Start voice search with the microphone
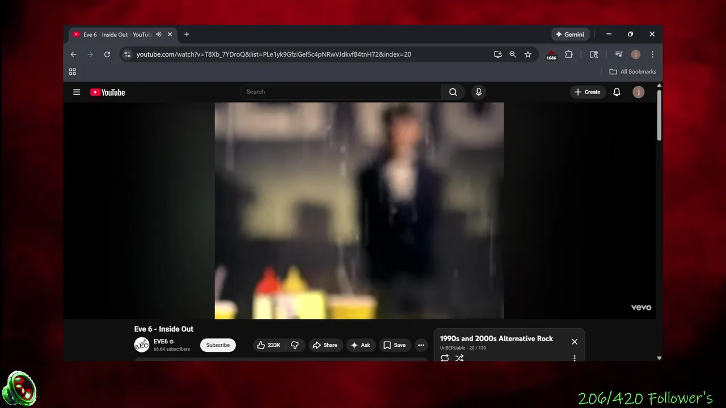 point(479,92)
